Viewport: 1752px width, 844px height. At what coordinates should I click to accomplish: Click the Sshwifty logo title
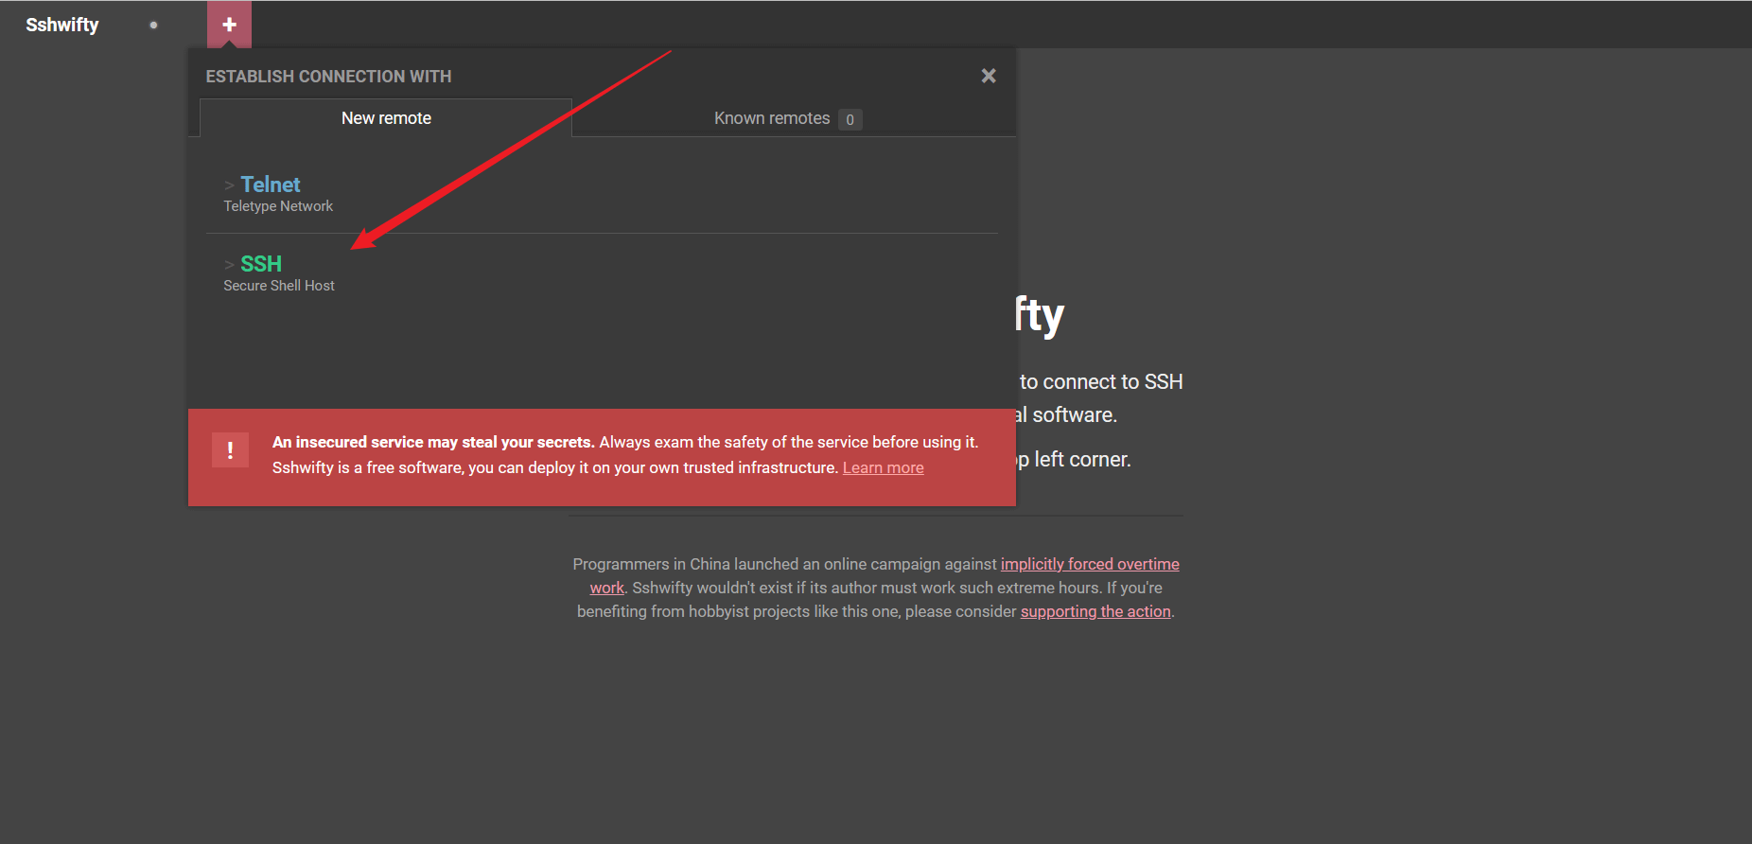(62, 26)
